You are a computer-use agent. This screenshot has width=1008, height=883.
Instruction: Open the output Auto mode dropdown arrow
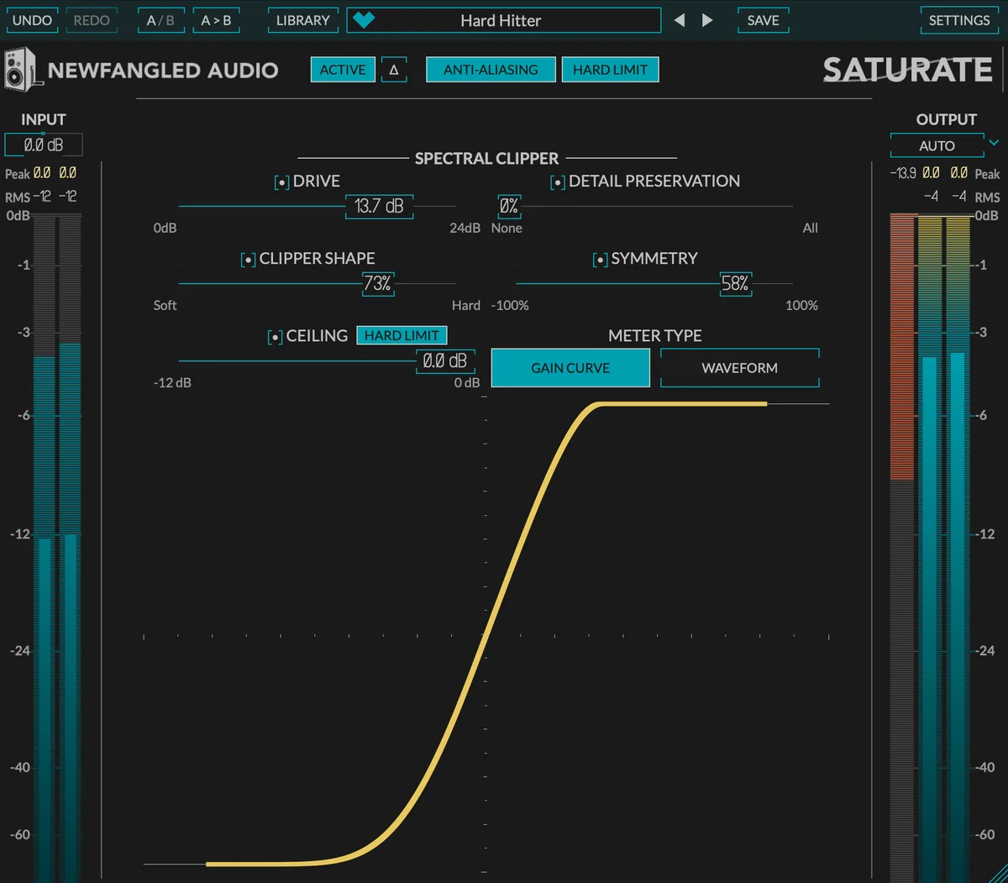point(994,143)
